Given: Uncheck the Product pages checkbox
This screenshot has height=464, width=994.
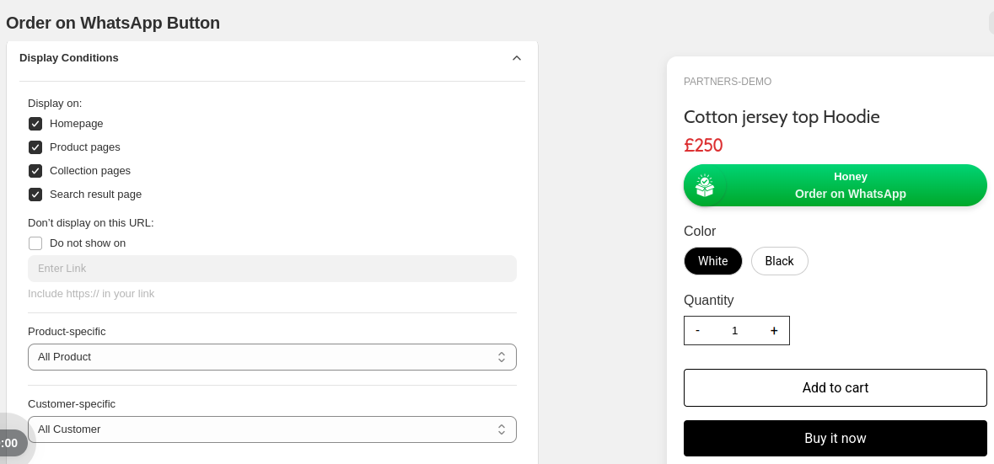Looking at the screenshot, I should tap(35, 147).
